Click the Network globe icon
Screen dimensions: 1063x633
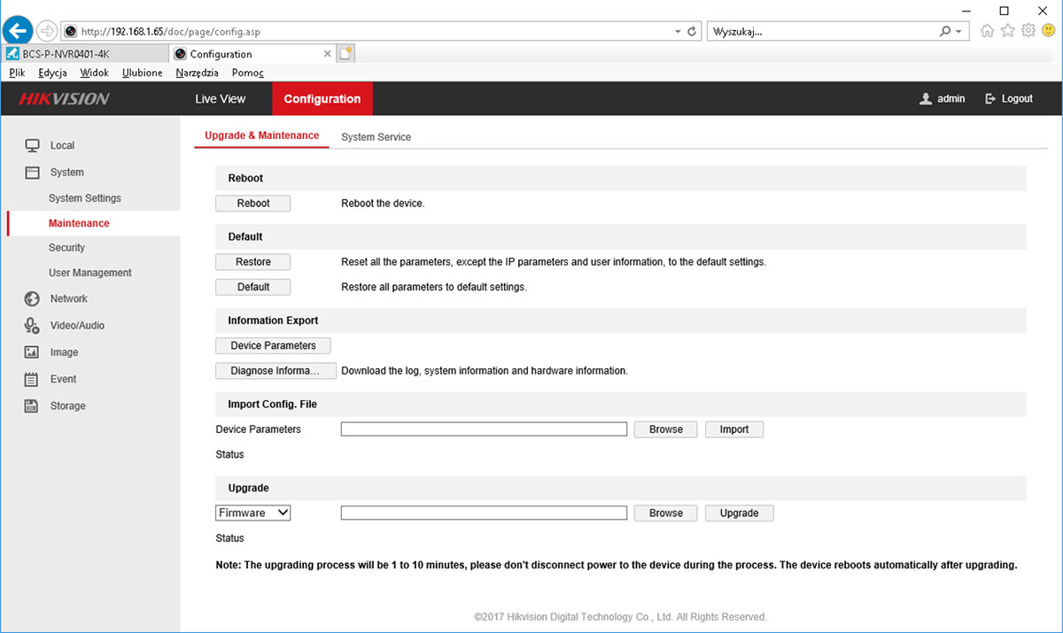32,299
